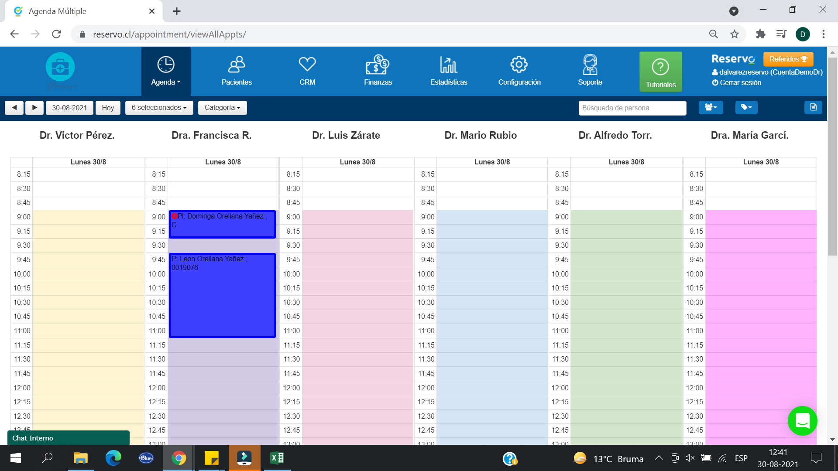
Task: Click the document report icon button
Action: pos(813,107)
